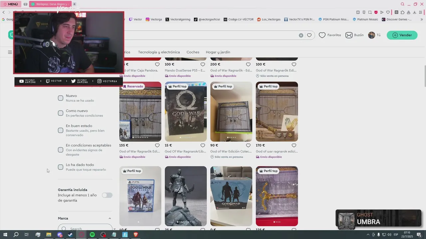Switch to the Wallapop browser tab
Image resolution: width=426 pixels, height=239 pixels.
click(50, 4)
